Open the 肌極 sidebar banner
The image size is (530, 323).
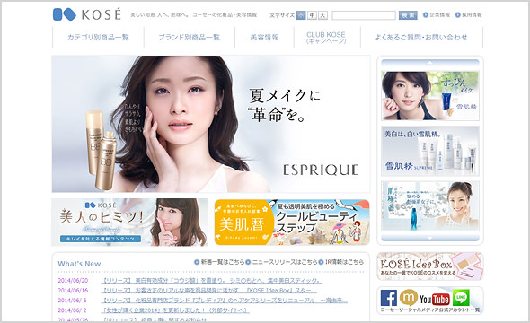pos(430,206)
